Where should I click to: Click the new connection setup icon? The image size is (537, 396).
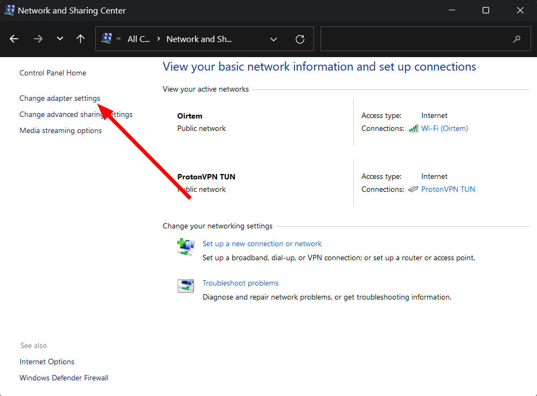[185, 247]
